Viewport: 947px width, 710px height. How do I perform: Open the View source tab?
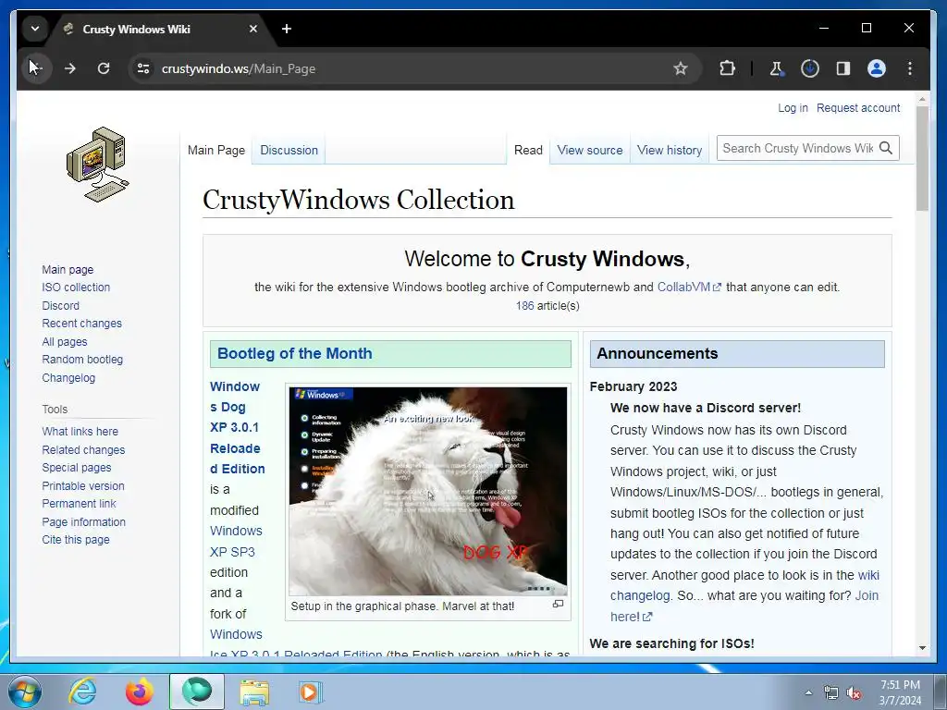[589, 150]
